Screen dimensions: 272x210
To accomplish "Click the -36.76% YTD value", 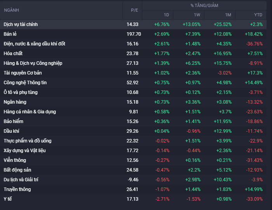I will point(255,44).
